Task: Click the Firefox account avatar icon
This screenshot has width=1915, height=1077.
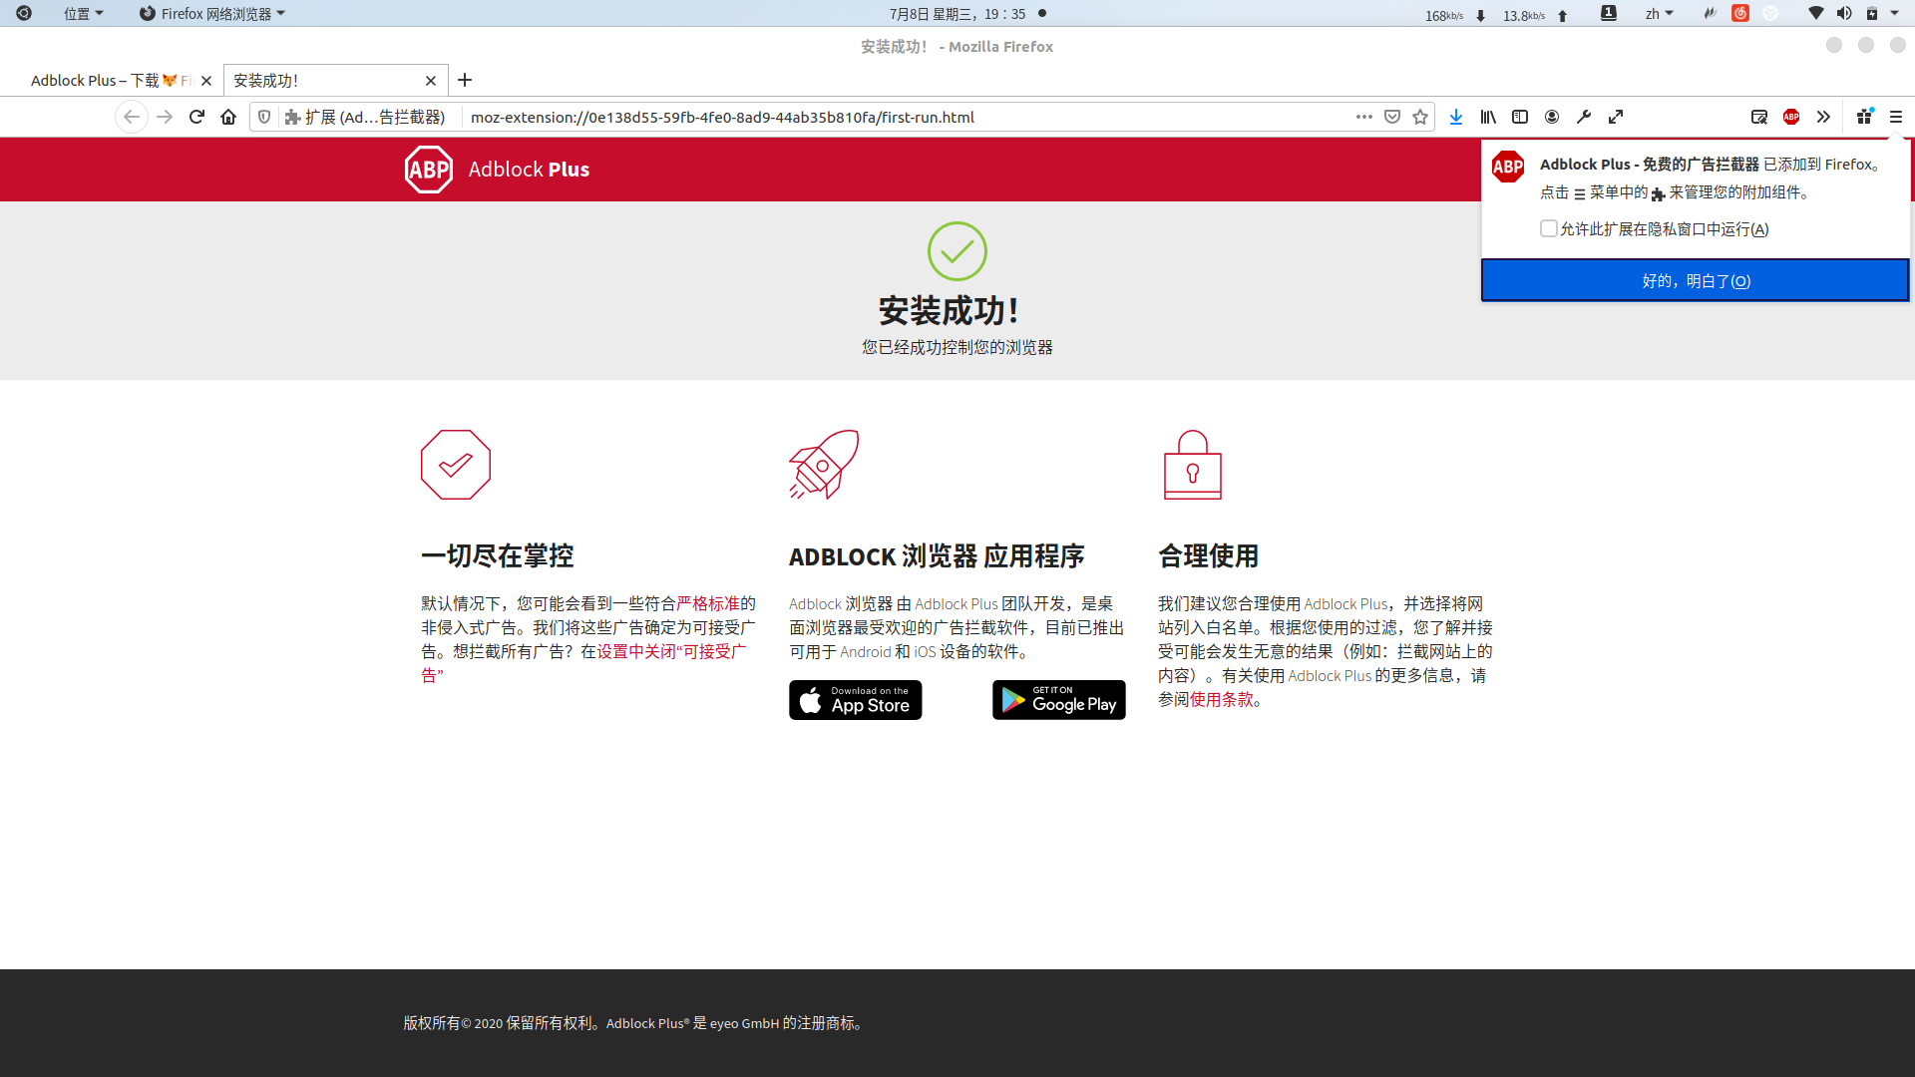Action: pos(1552,117)
